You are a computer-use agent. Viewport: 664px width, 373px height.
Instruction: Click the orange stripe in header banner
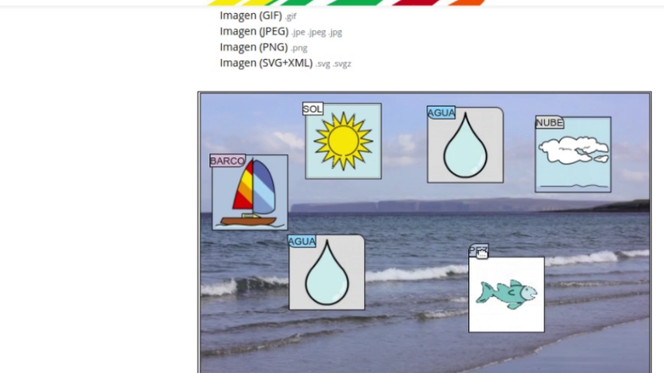[467, 2]
